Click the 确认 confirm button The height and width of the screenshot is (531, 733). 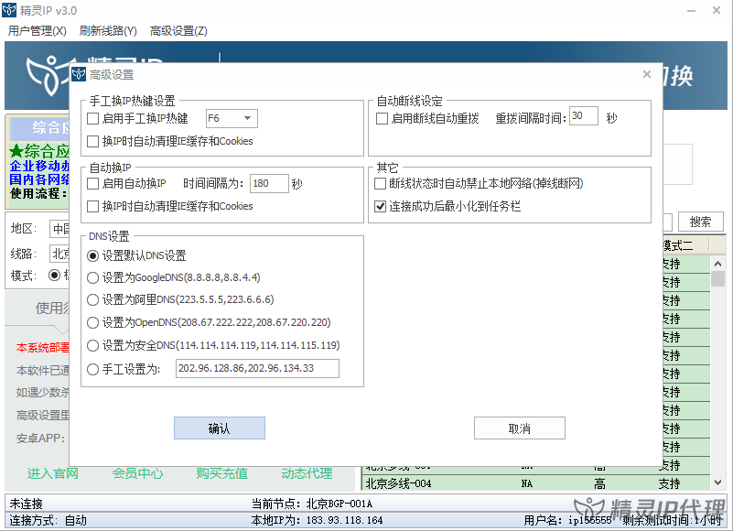[219, 428]
